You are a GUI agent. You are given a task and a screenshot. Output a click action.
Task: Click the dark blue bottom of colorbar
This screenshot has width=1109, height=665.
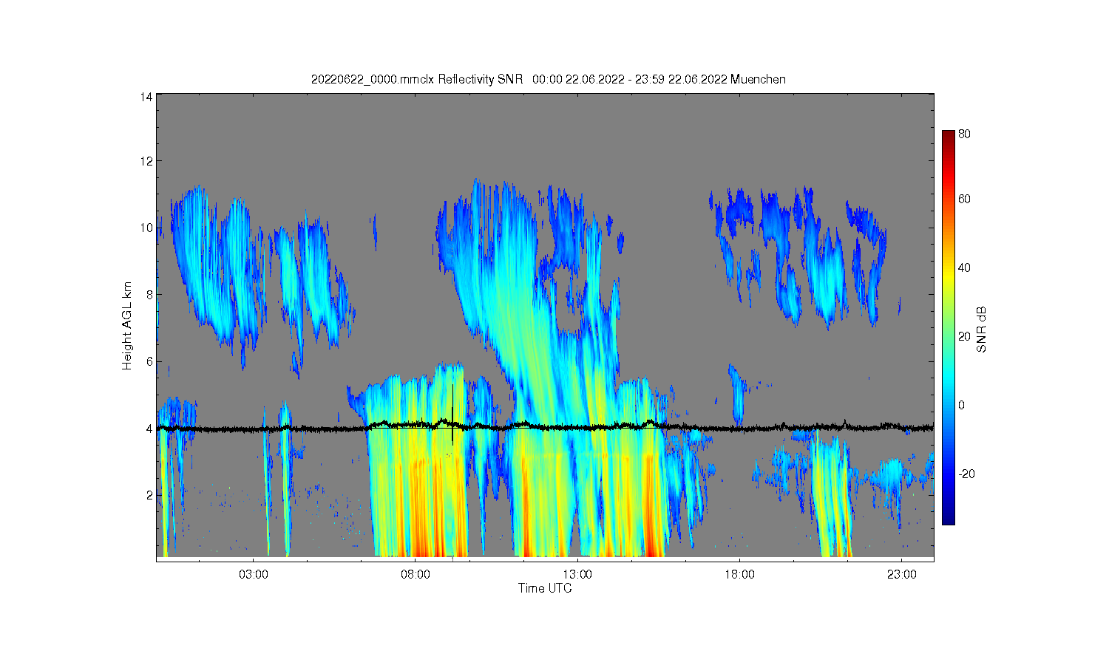click(x=948, y=519)
